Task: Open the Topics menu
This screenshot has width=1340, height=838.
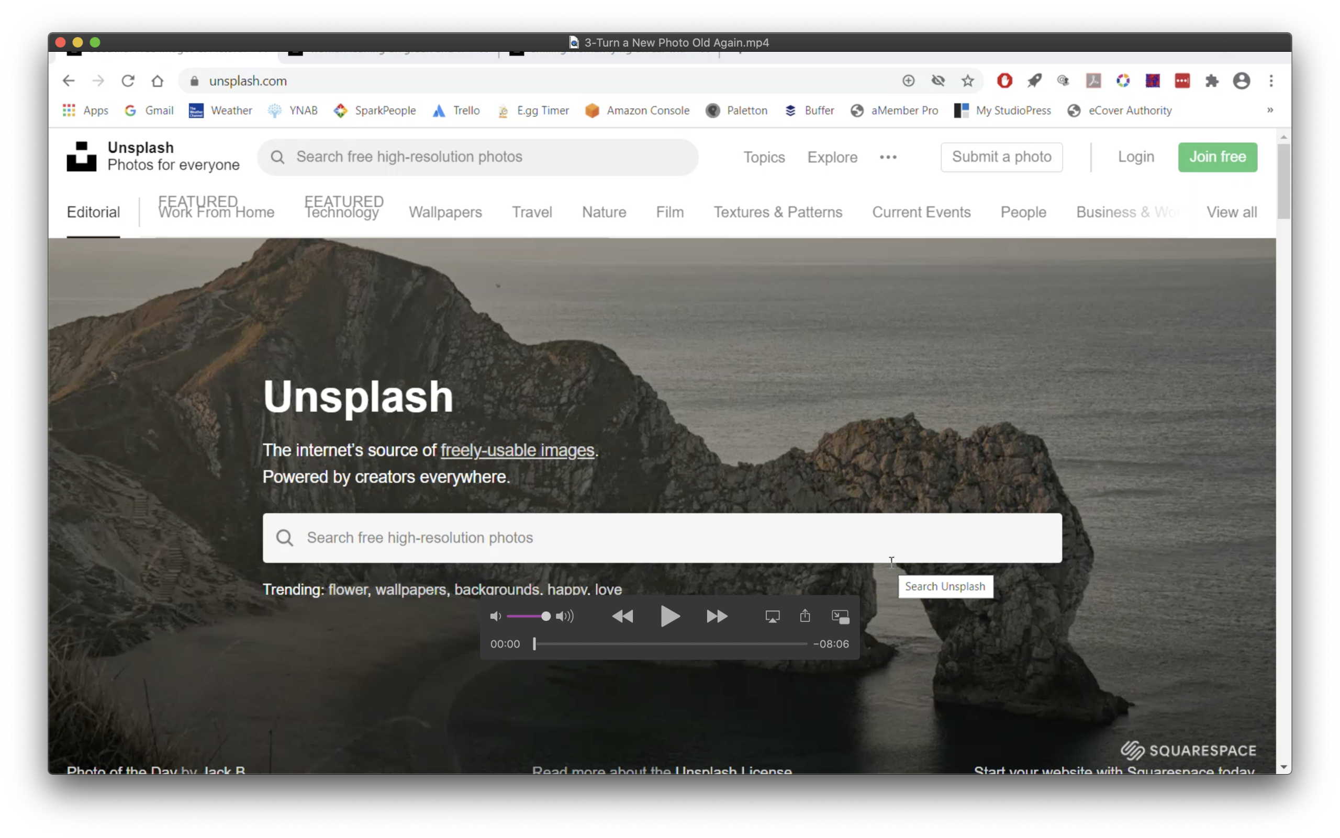Action: tap(764, 157)
